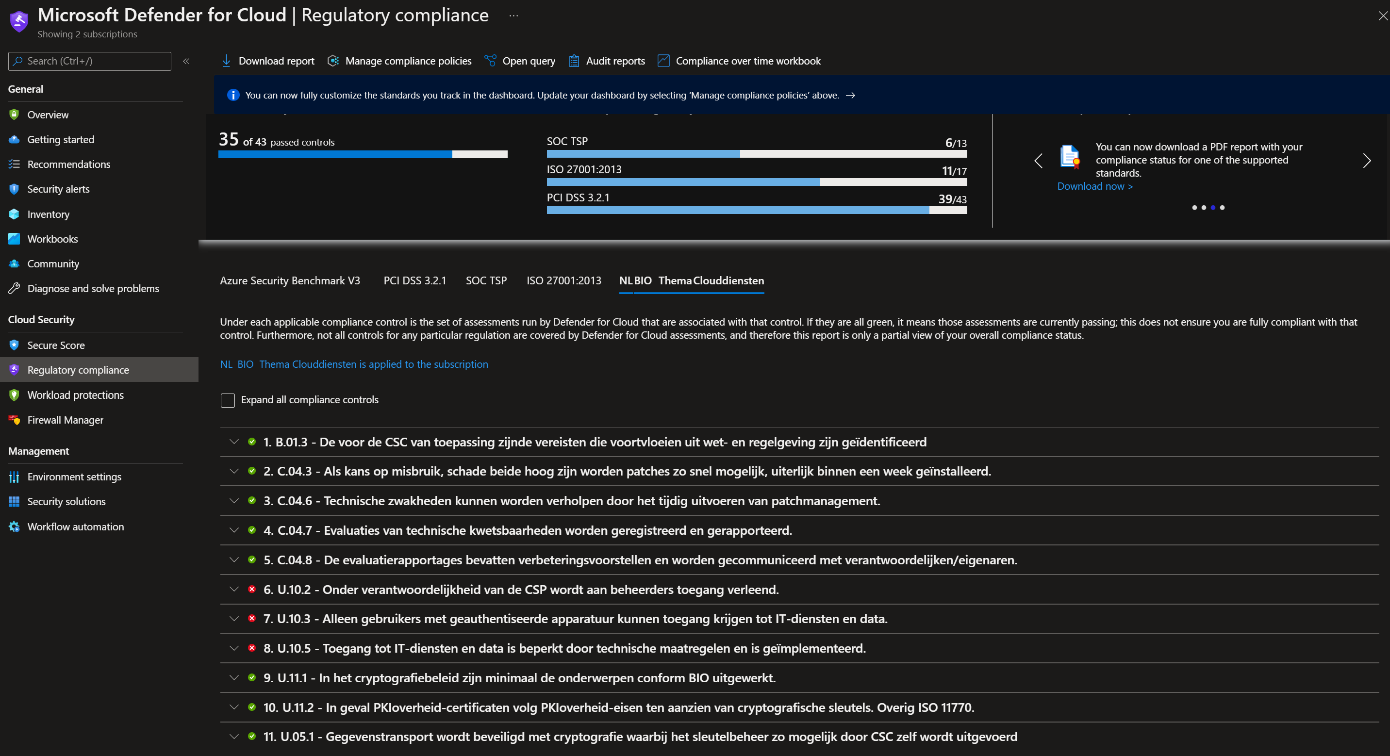The image size is (1390, 756).
Task: Open the Compliance over time workbook icon
Action: tap(663, 61)
